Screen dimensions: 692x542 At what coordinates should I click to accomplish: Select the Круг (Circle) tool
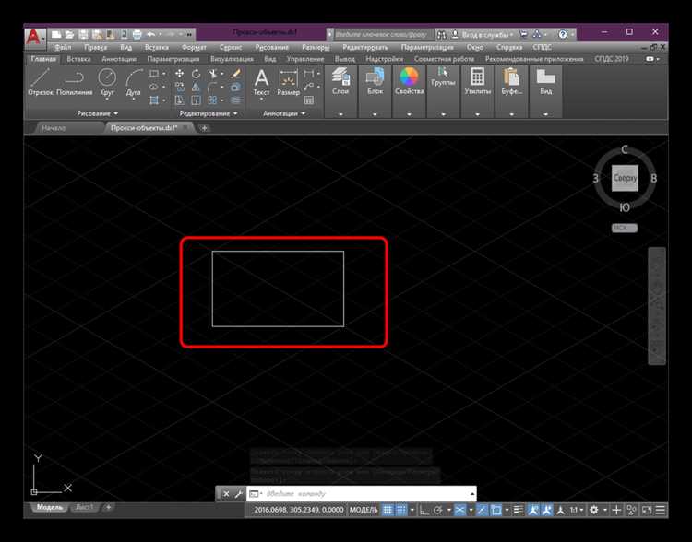tap(106, 81)
